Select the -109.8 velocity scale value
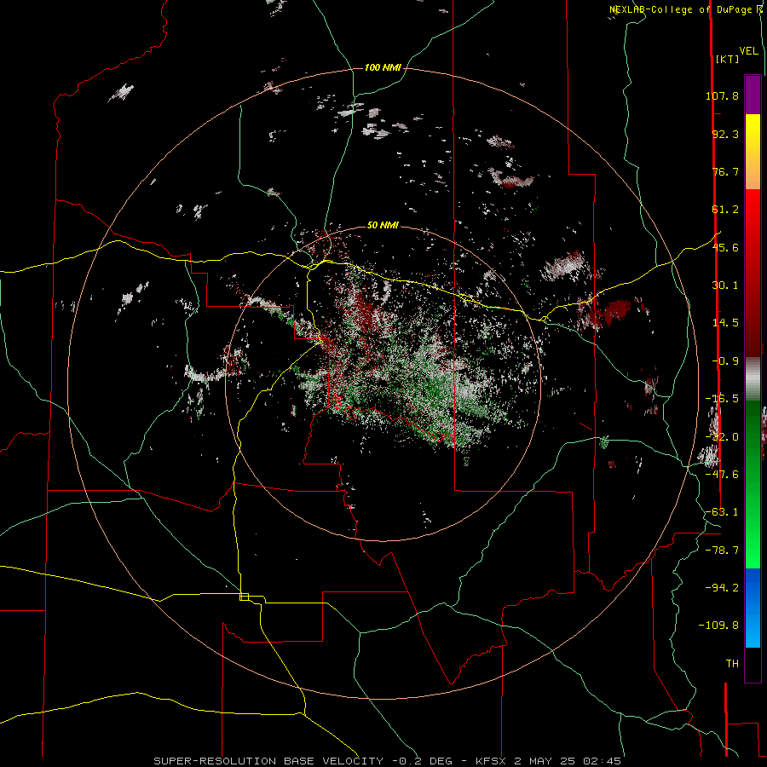The width and height of the screenshot is (767, 767). (x=718, y=626)
